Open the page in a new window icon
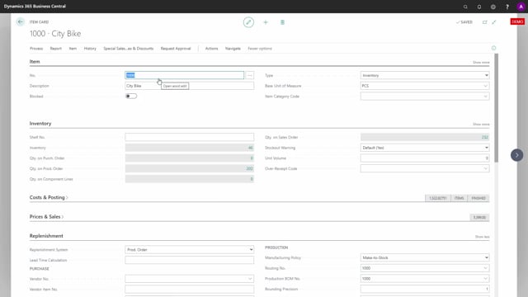Viewport: 528px width, 297px height. pyautogui.click(x=484, y=22)
